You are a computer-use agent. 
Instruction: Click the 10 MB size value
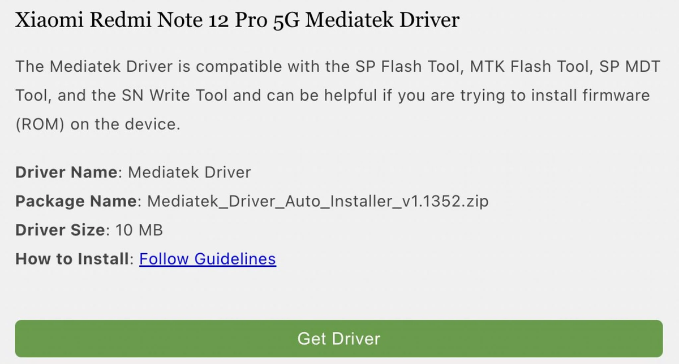pos(139,230)
